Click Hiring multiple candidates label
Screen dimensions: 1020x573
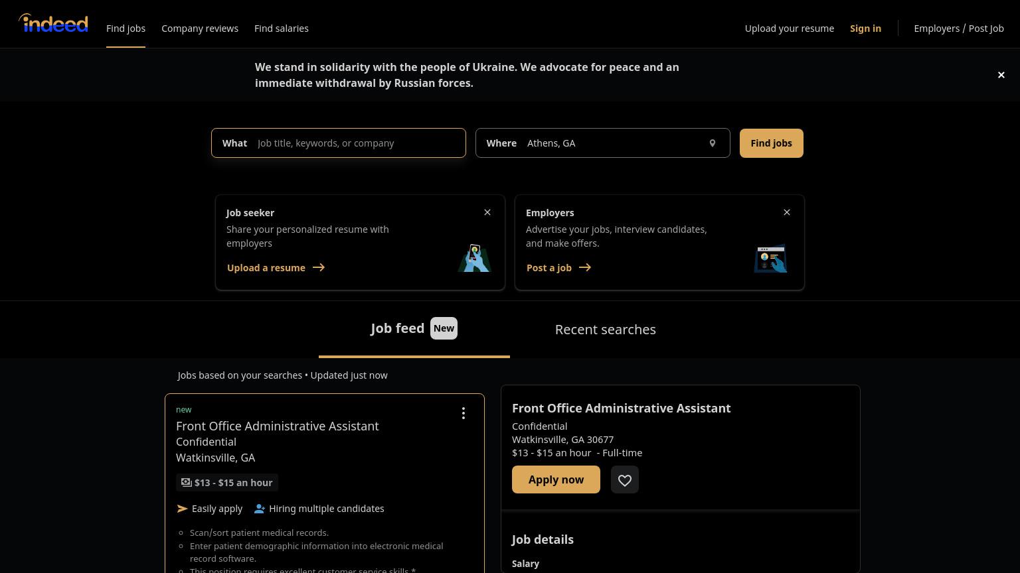[327, 509]
